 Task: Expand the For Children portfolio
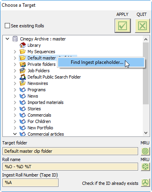click(x=15, y=121)
